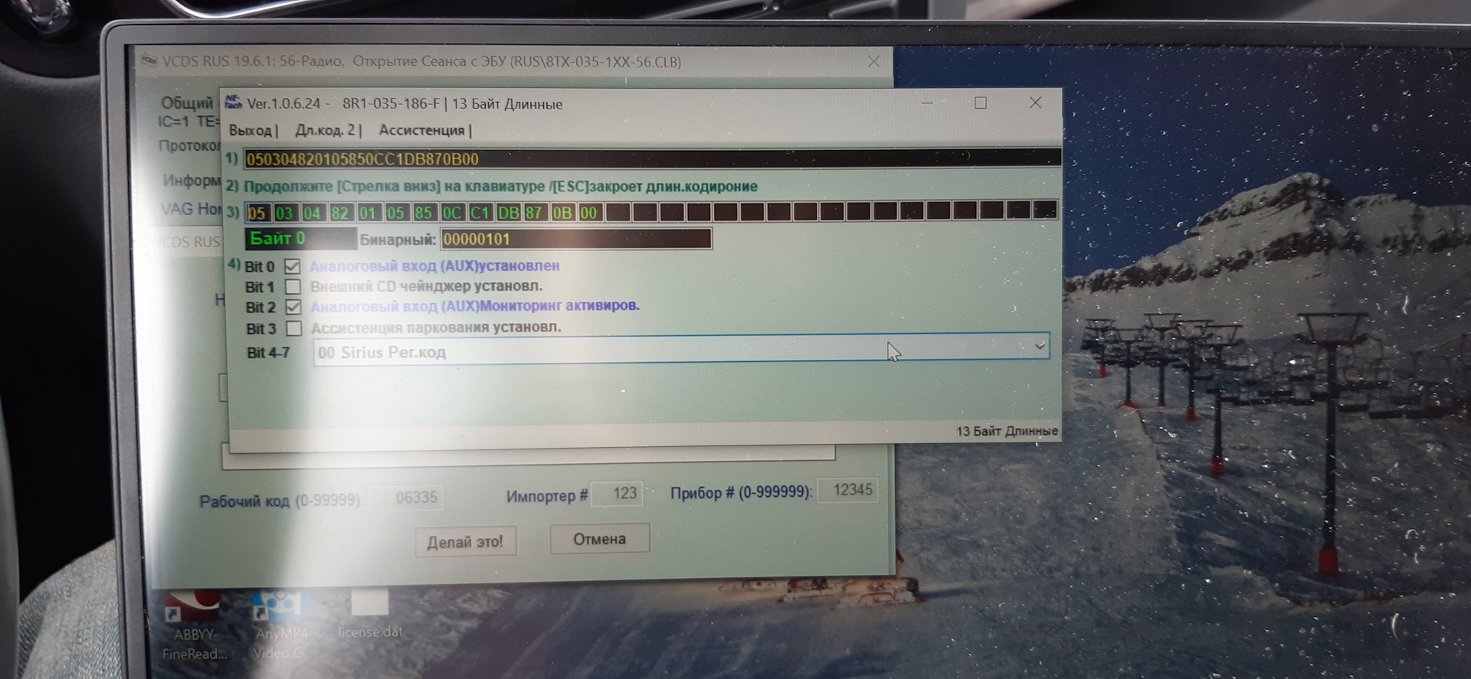Select byte cell 04
1471x679 pixels.
[312, 213]
